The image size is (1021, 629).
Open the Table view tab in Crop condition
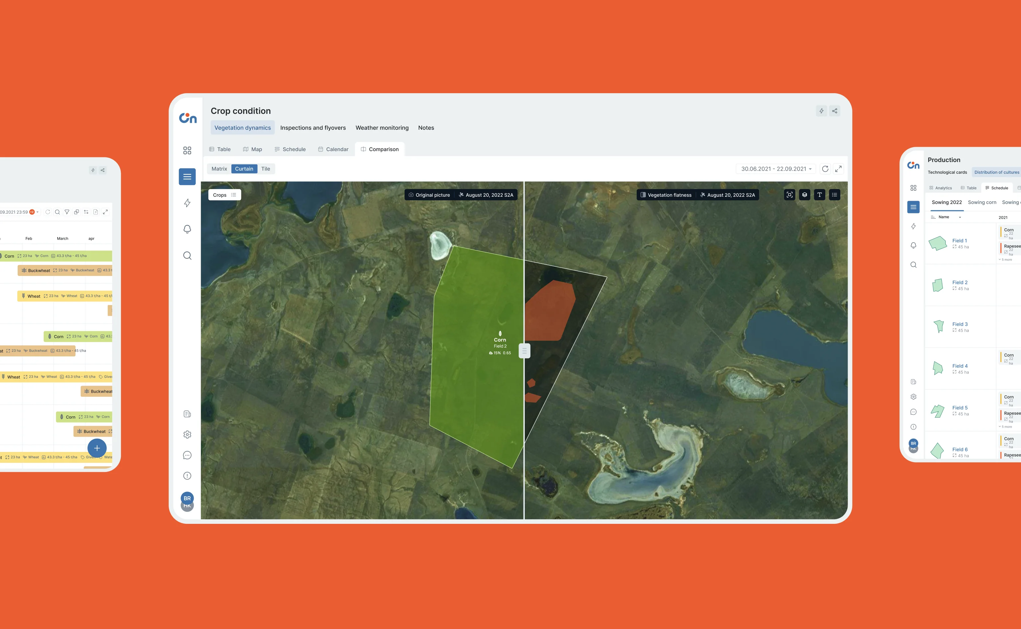[x=220, y=149]
